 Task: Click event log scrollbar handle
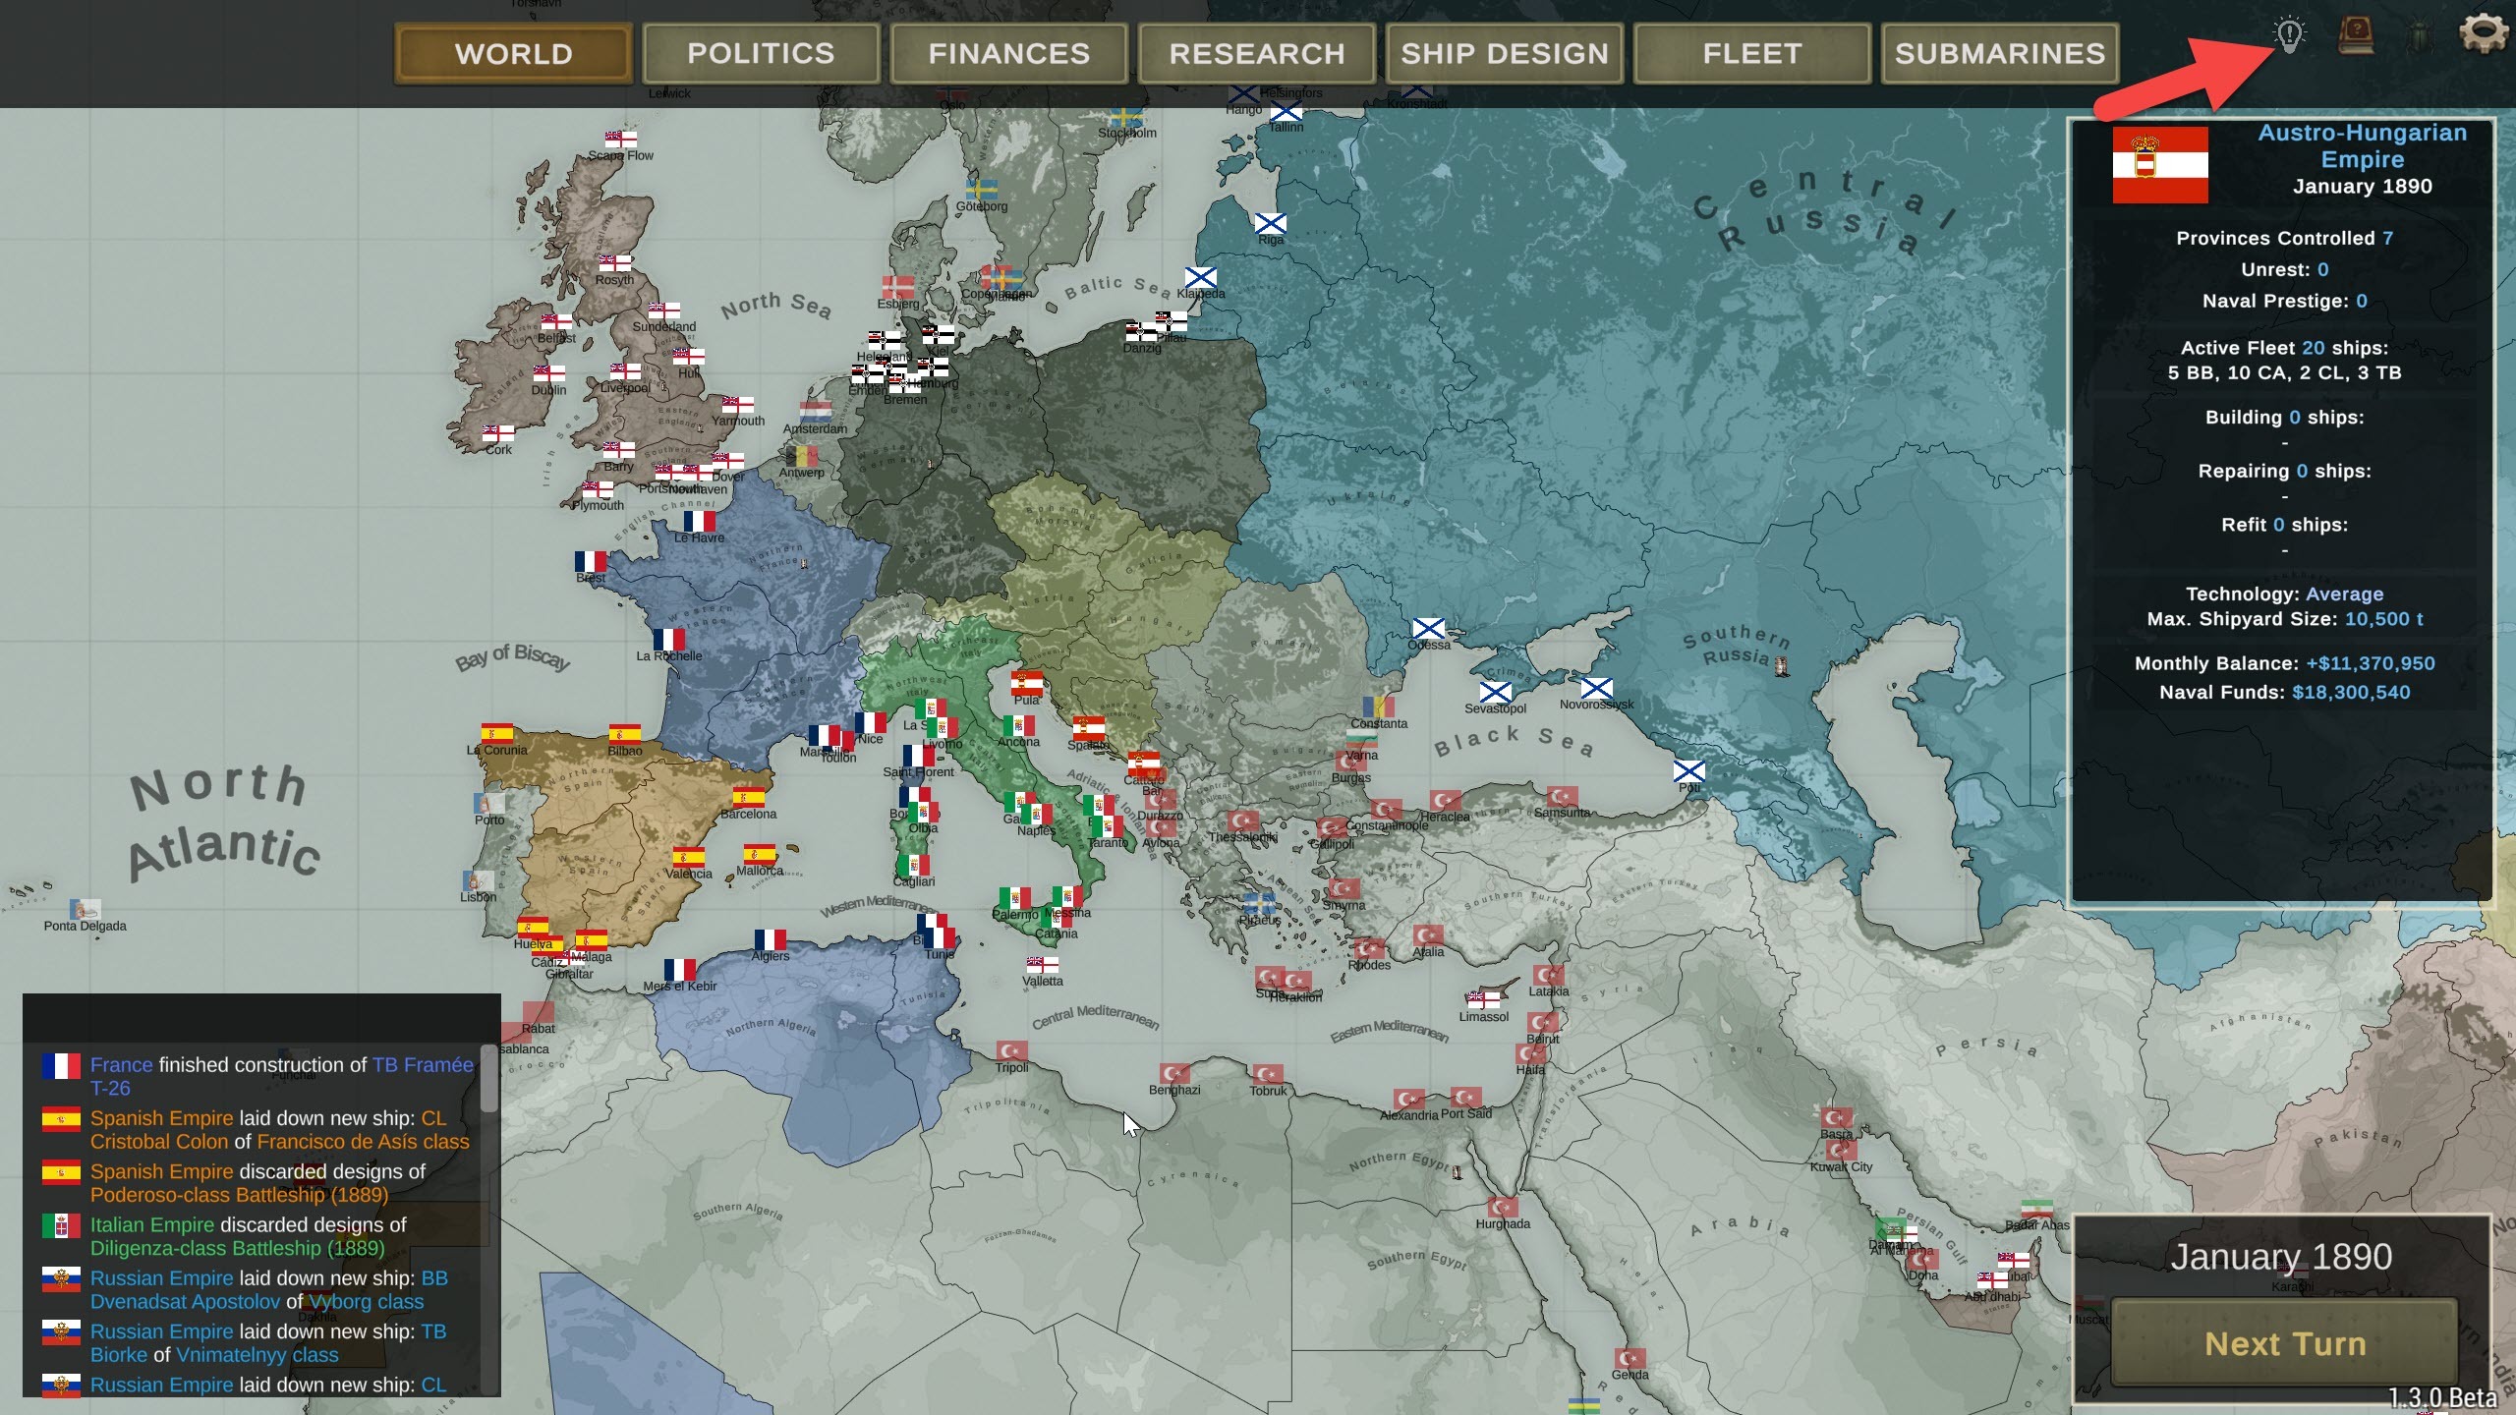[488, 1078]
